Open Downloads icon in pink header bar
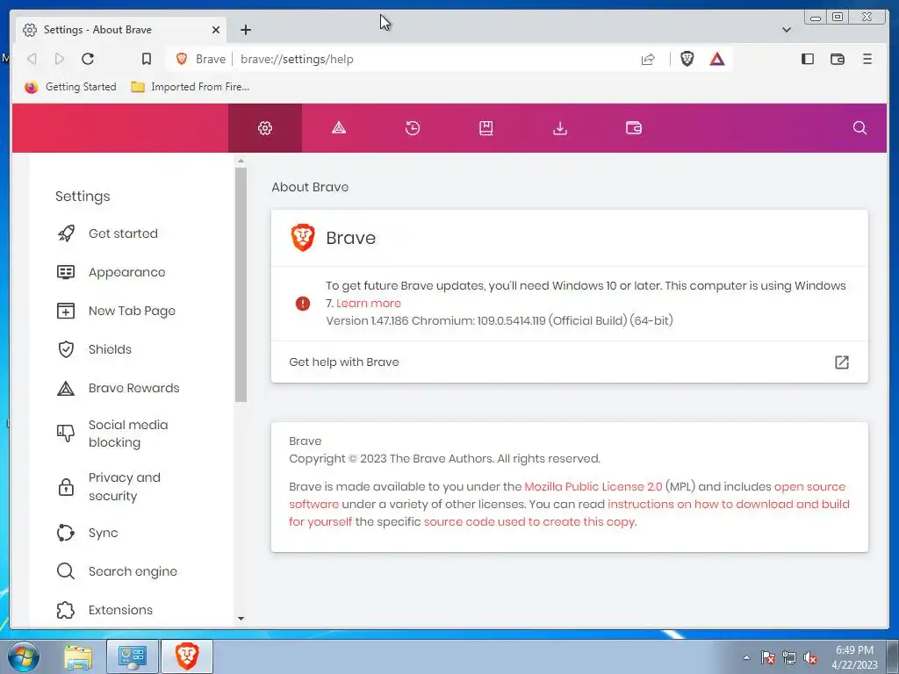 tap(560, 128)
